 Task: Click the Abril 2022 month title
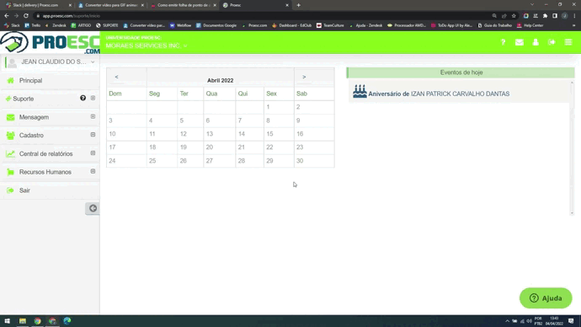220,80
